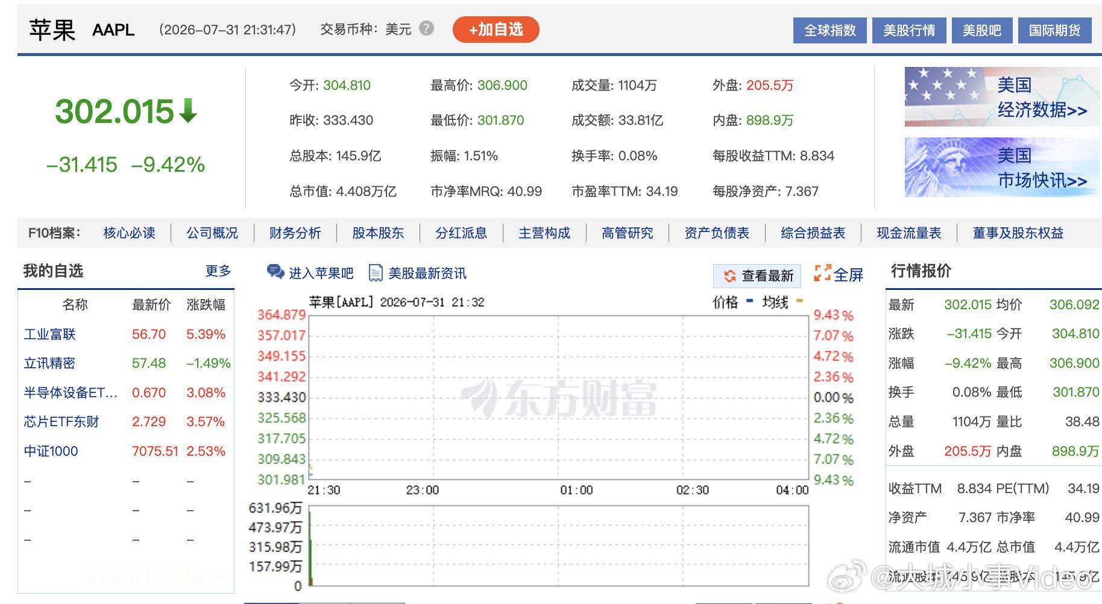Click the document icon beside 美股最新资讯
The image size is (1102, 604).
(376, 273)
